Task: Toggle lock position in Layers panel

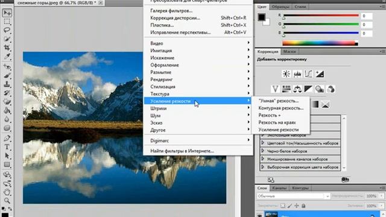Action: tap(297, 206)
